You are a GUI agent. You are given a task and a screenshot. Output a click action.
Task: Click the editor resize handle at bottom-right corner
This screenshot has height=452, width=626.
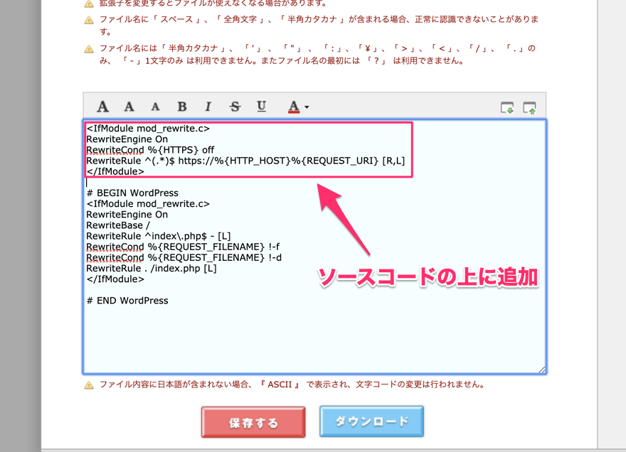click(543, 369)
